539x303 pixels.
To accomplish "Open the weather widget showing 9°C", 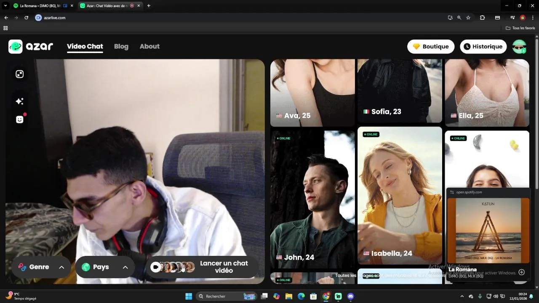I will (x=21, y=296).
